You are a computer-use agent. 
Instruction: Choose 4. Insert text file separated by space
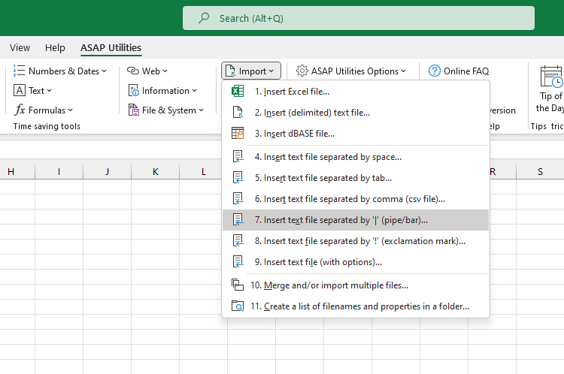tap(356, 157)
